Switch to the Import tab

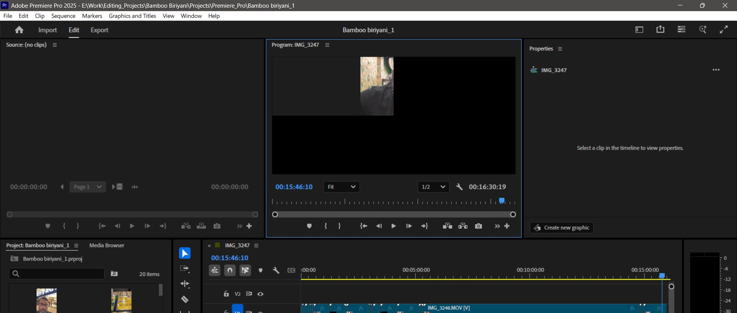click(48, 30)
